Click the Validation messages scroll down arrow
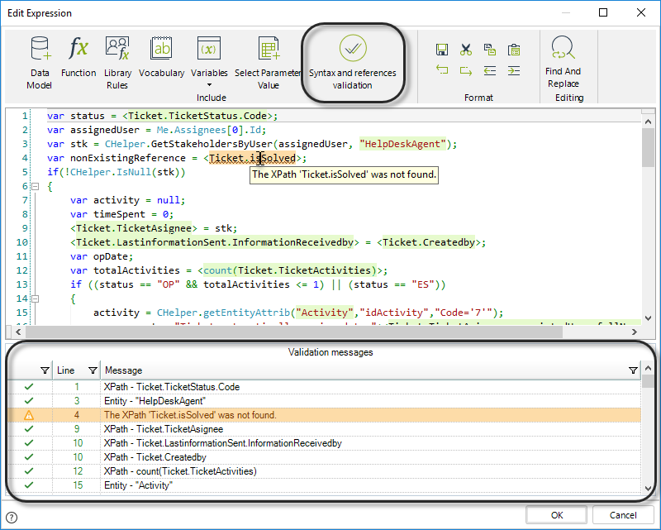661x530 pixels. 648,488
